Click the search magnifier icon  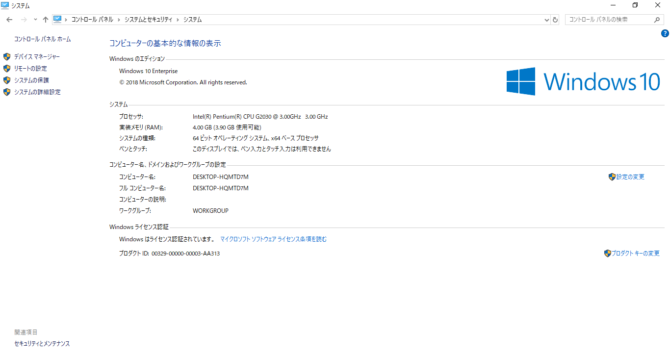[x=657, y=20]
